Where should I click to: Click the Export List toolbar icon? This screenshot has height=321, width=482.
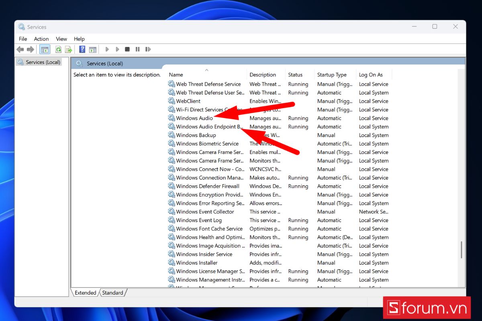coord(69,49)
